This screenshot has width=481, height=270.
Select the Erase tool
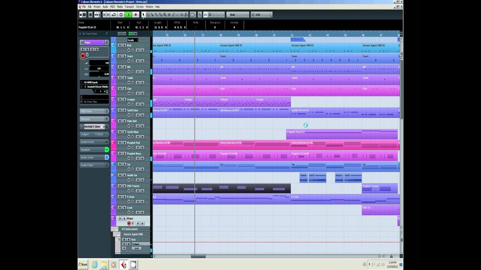click(x=160, y=15)
